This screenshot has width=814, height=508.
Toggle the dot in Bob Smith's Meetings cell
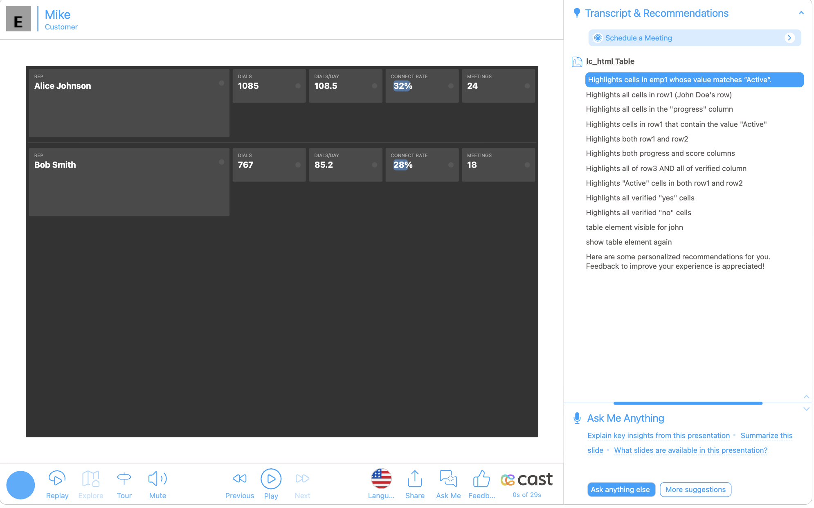click(527, 165)
